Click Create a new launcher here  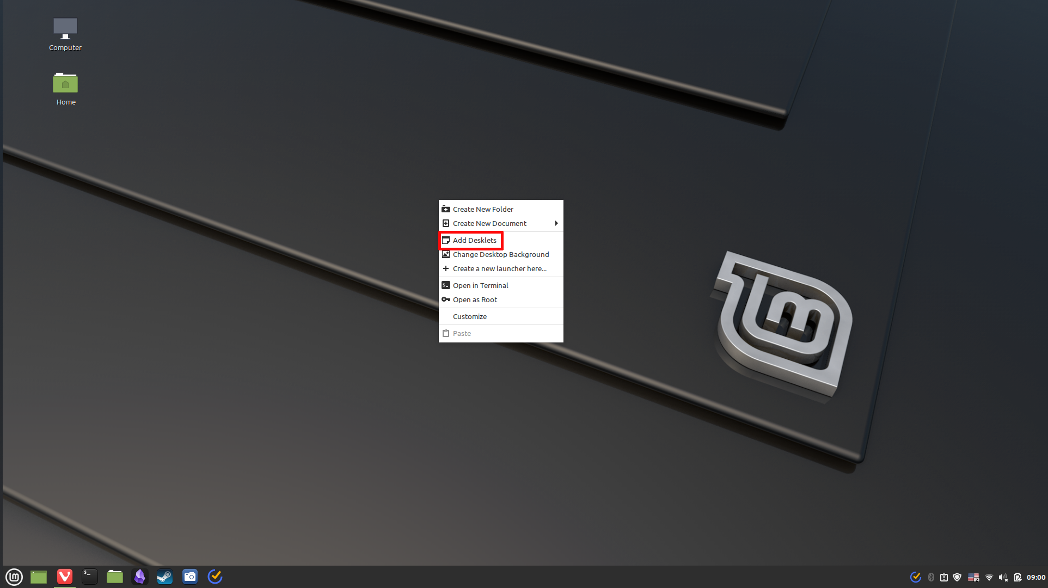point(500,268)
